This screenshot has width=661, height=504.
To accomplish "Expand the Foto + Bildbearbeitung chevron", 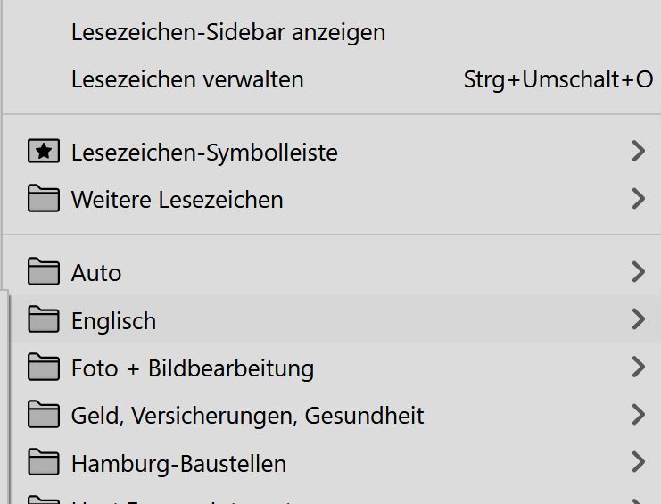I will tap(638, 367).
